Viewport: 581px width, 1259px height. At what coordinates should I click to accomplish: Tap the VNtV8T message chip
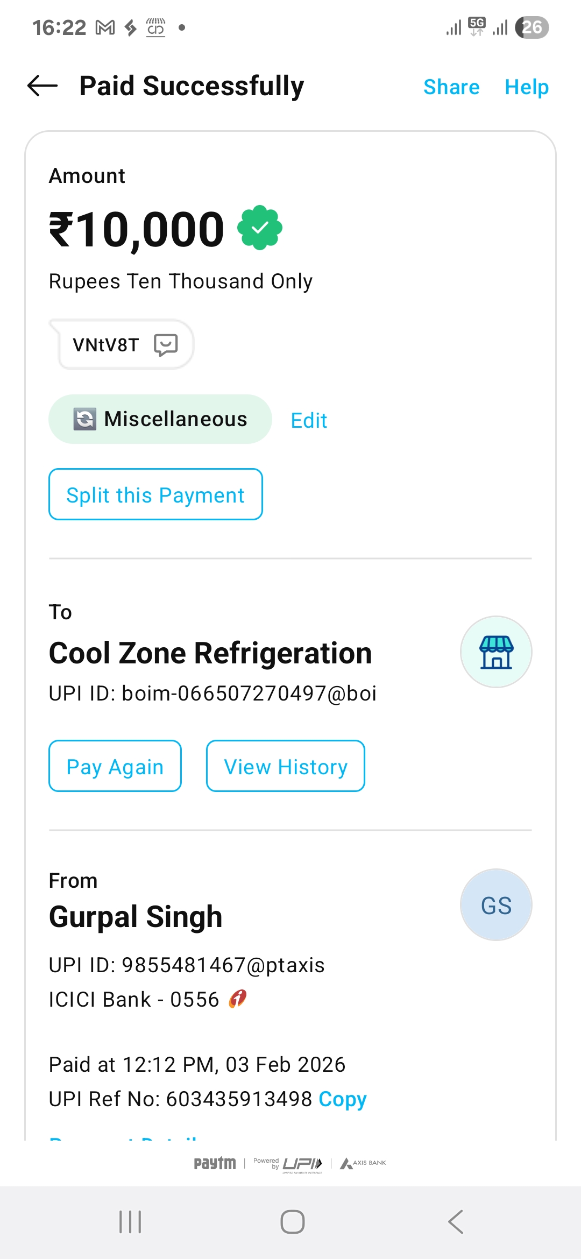click(x=107, y=345)
